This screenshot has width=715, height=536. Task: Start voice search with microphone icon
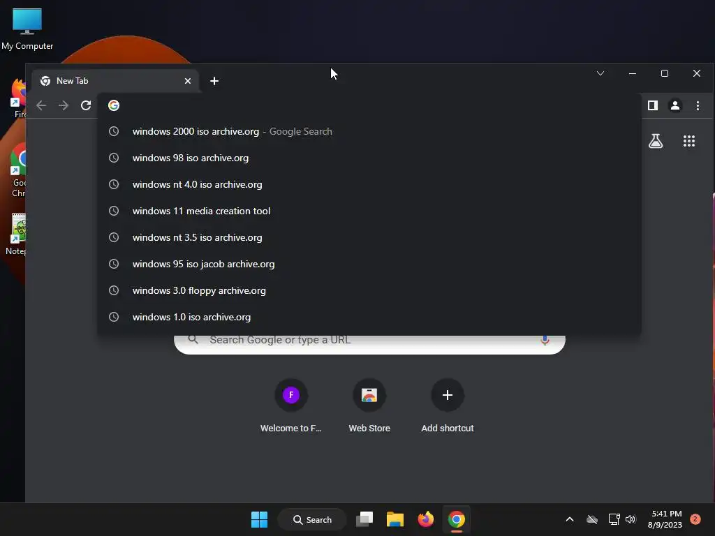545,340
